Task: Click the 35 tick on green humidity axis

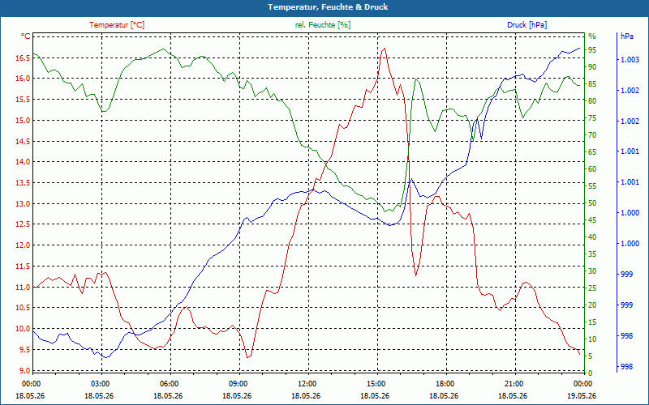Action: pos(592,254)
